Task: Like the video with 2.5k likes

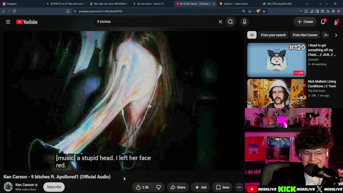Action: coord(142,187)
